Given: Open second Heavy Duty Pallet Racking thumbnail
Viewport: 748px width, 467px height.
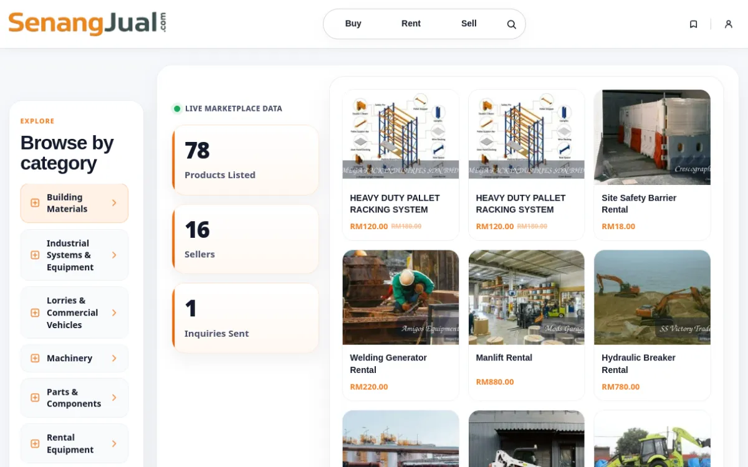Looking at the screenshot, I should (527, 137).
